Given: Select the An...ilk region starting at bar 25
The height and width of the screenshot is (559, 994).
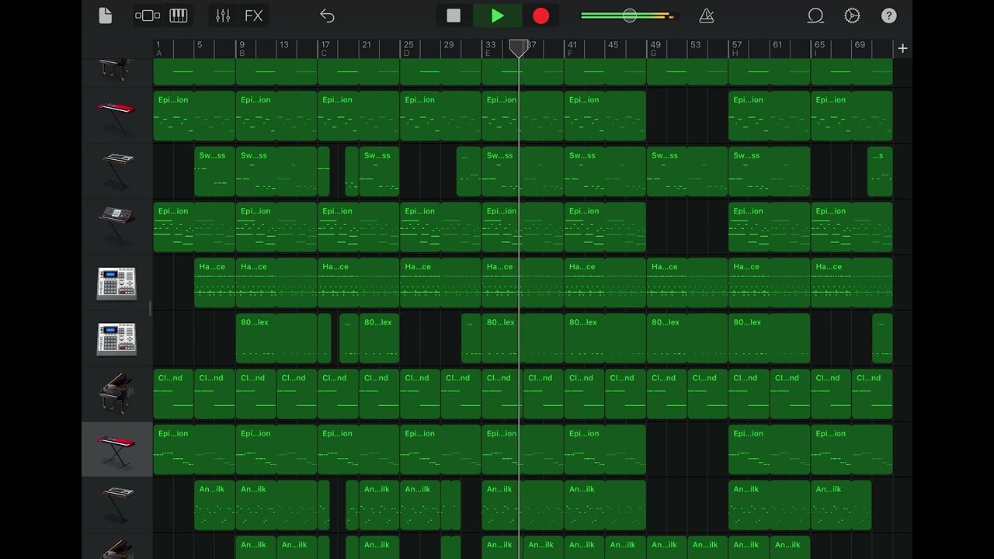Looking at the screenshot, I should pos(420,505).
